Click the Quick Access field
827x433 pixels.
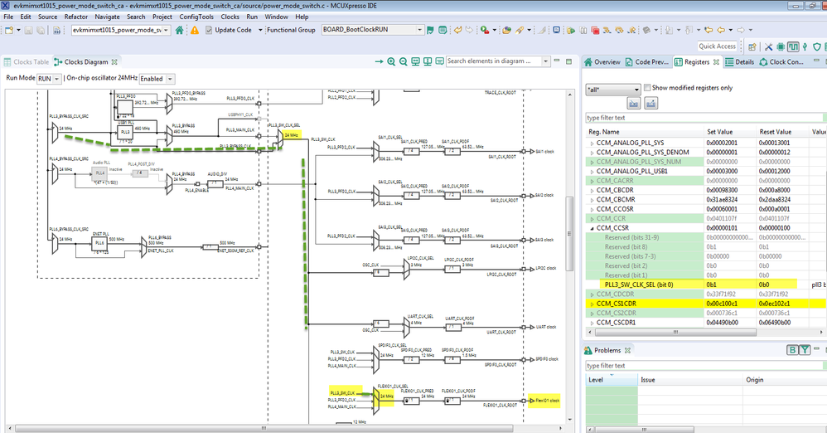(x=717, y=46)
